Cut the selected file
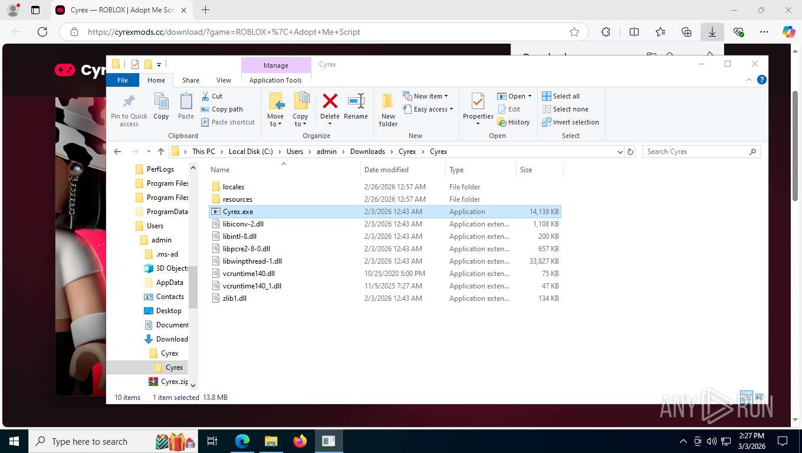The width and height of the screenshot is (802, 453). tap(212, 96)
